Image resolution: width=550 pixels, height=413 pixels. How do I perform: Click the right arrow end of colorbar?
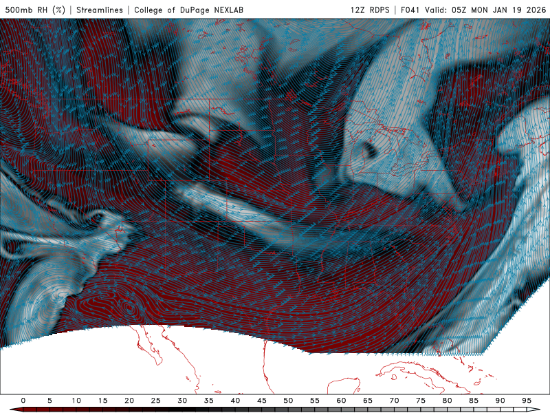pos(533,410)
